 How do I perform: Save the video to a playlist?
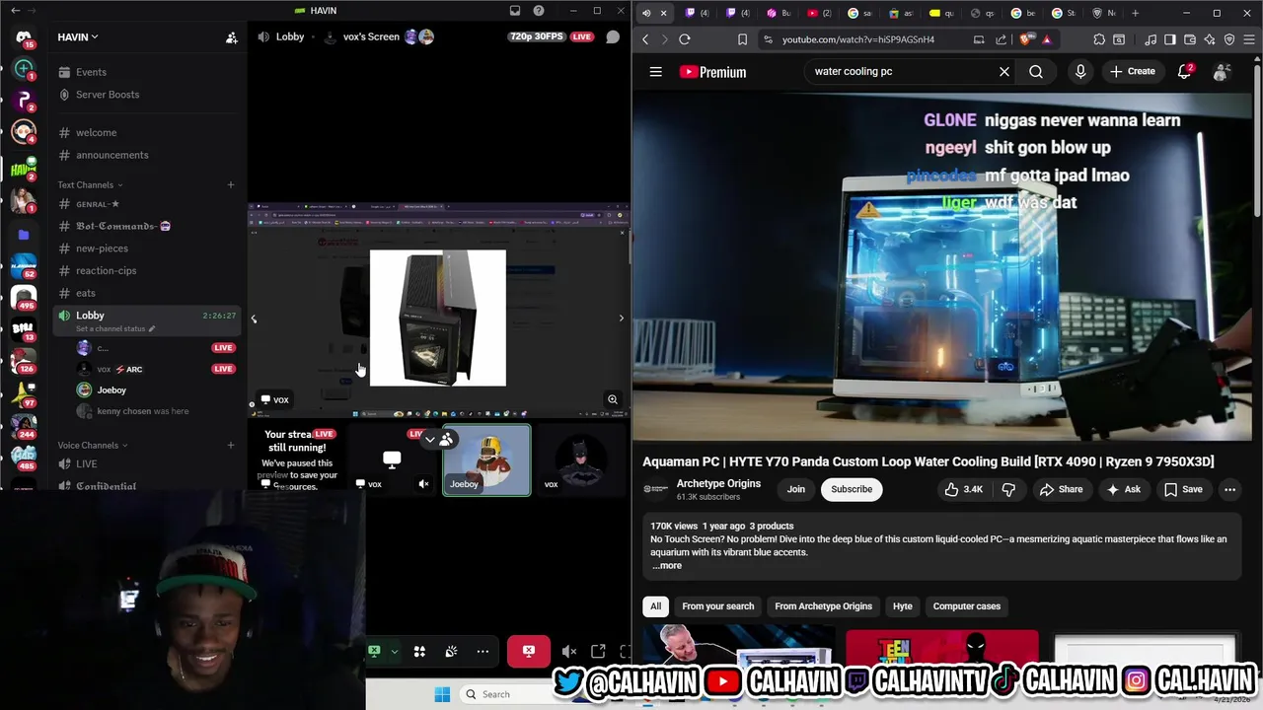pyautogui.click(x=1183, y=489)
